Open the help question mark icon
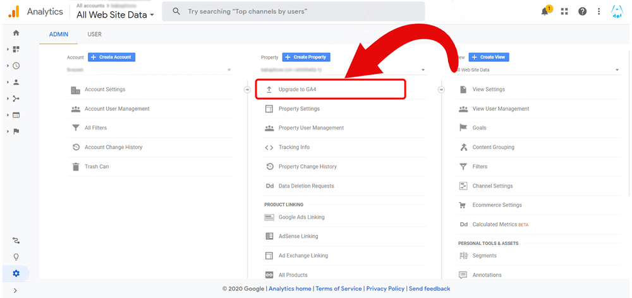The image size is (632, 298). pyautogui.click(x=582, y=11)
